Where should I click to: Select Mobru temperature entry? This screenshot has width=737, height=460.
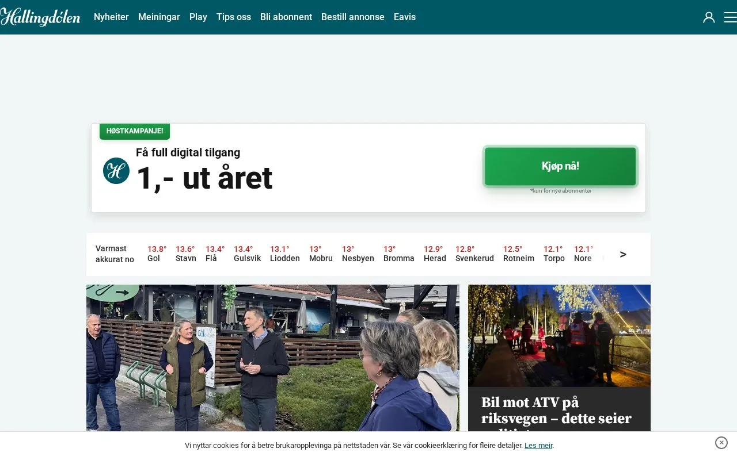[x=321, y=254]
